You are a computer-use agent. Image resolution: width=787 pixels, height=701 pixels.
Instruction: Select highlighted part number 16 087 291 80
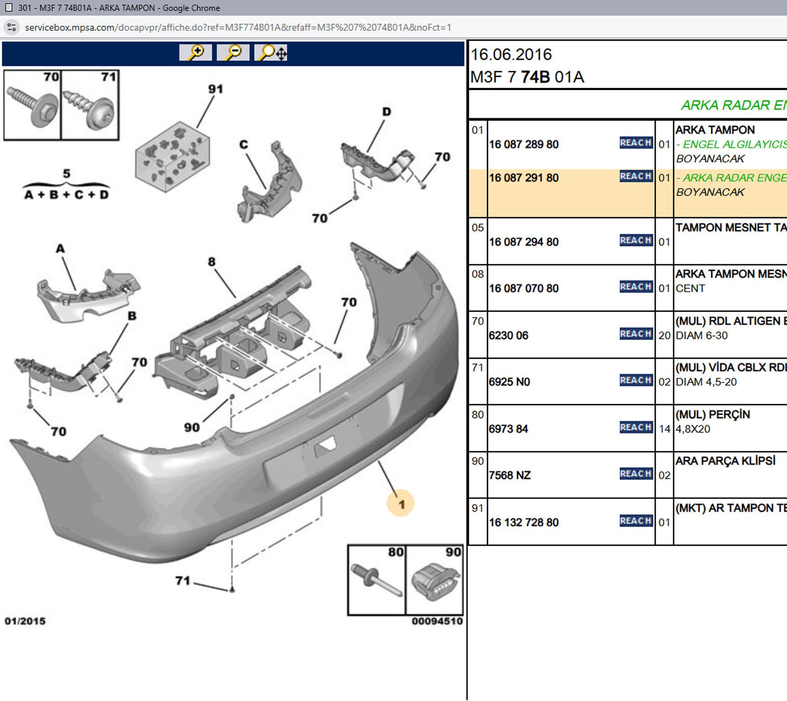click(x=523, y=178)
